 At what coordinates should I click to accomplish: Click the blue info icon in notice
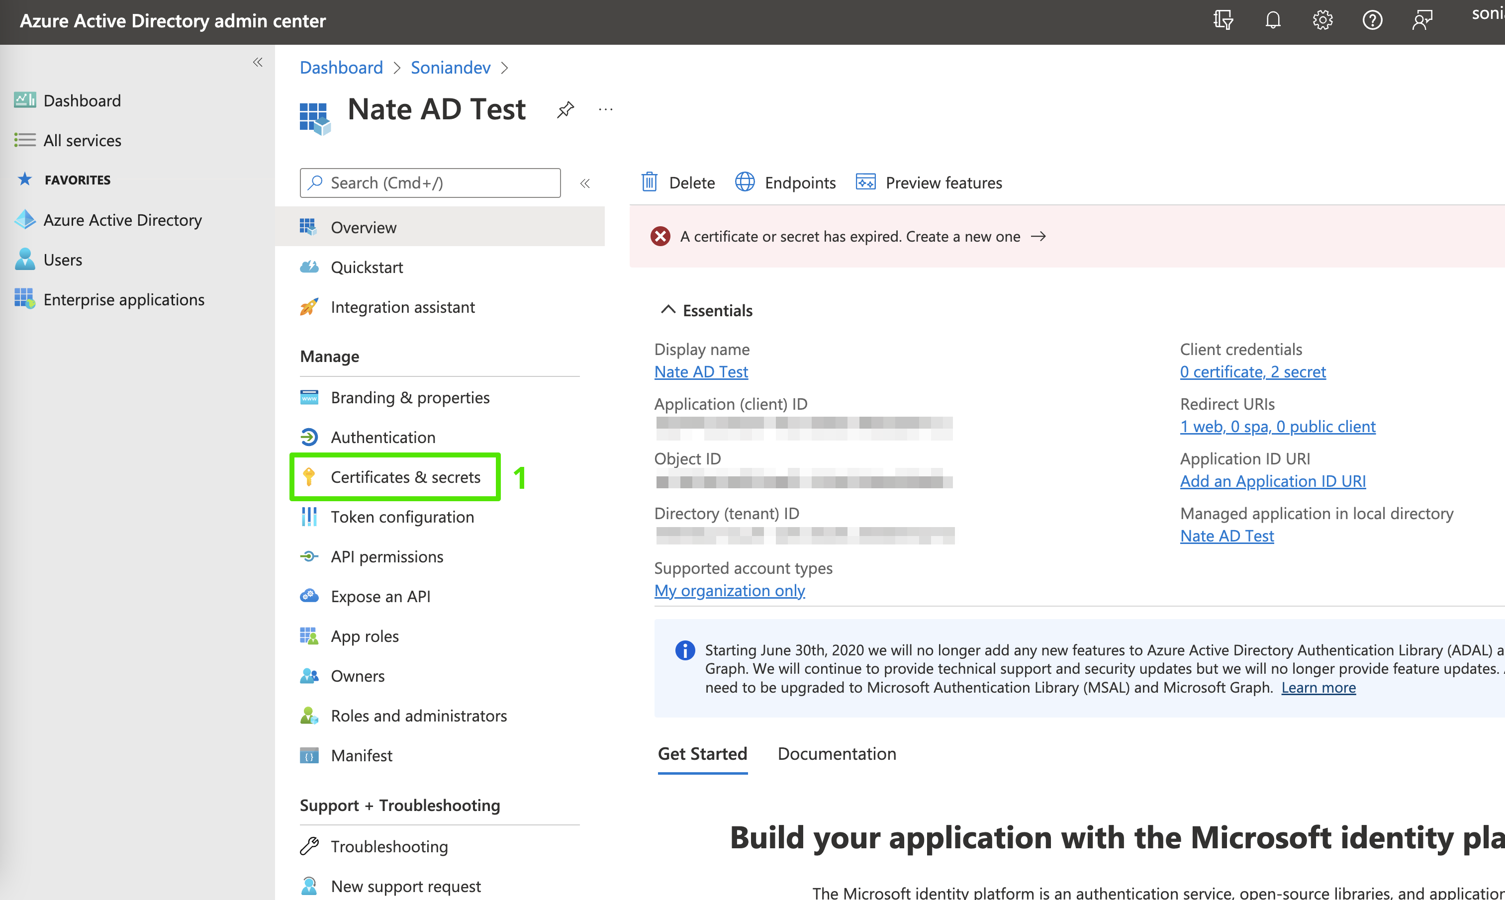(685, 651)
